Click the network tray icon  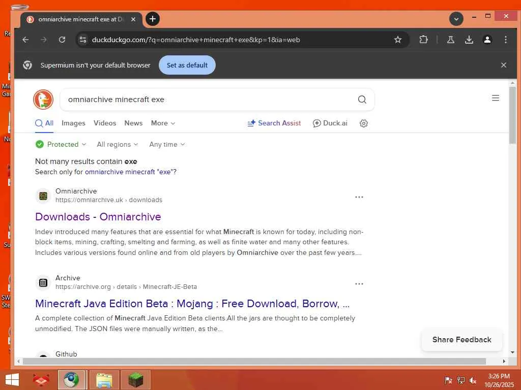(461, 380)
